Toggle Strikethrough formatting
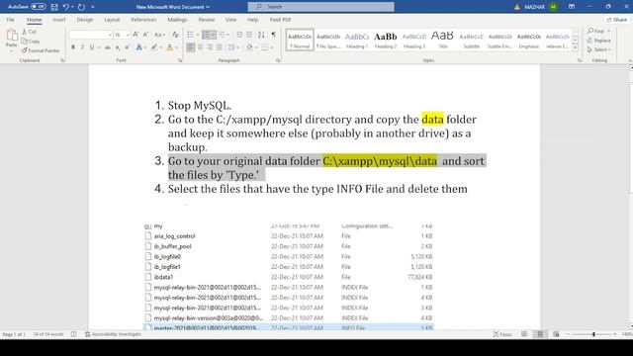This screenshot has height=356, width=633. [x=108, y=47]
